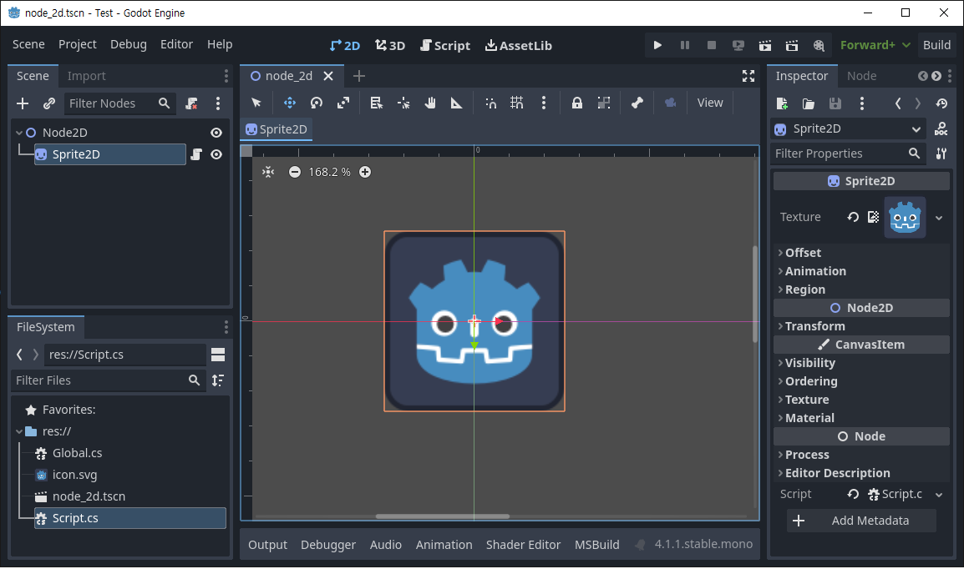Open the Texture dropdown arrow
The height and width of the screenshot is (574, 964).
939,218
